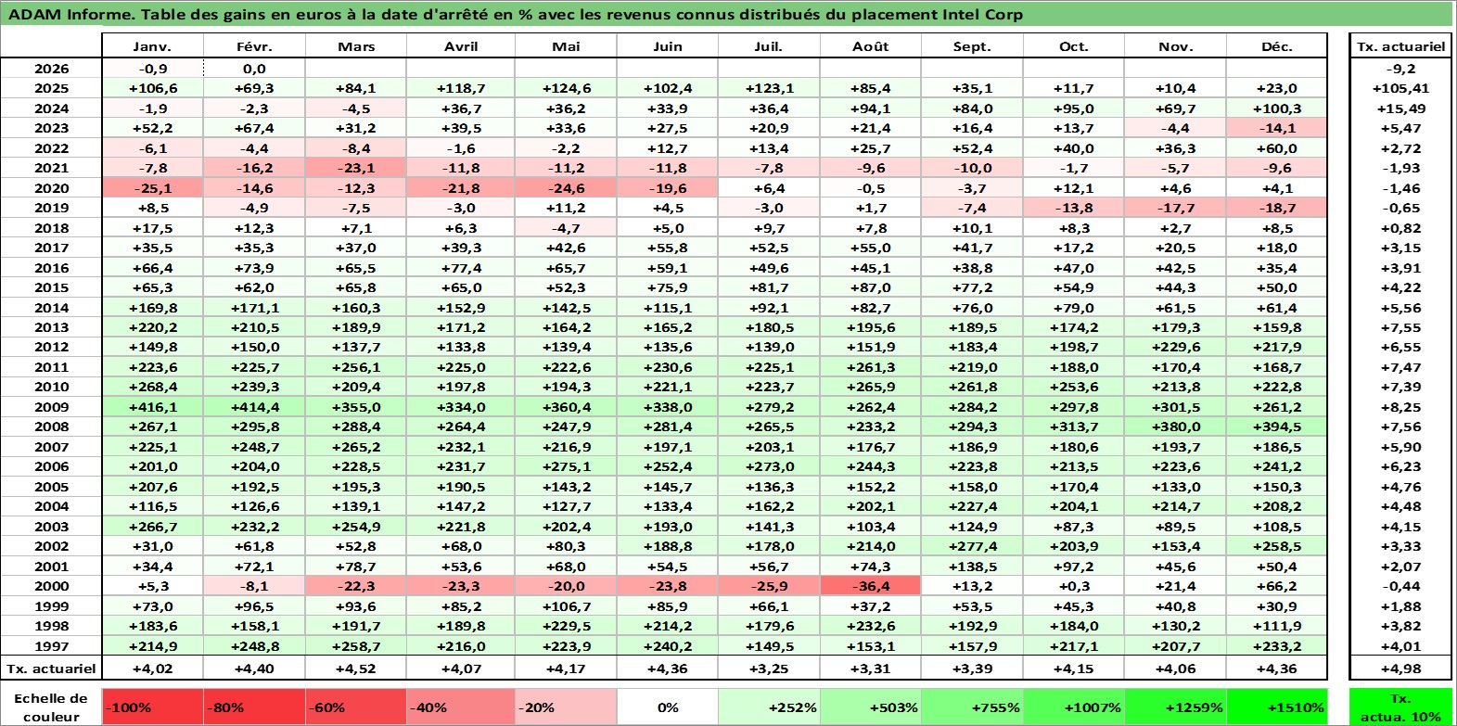Select the -0,9 cell for January 2026
Image resolution: width=1457 pixels, height=726 pixels.
click(x=152, y=69)
